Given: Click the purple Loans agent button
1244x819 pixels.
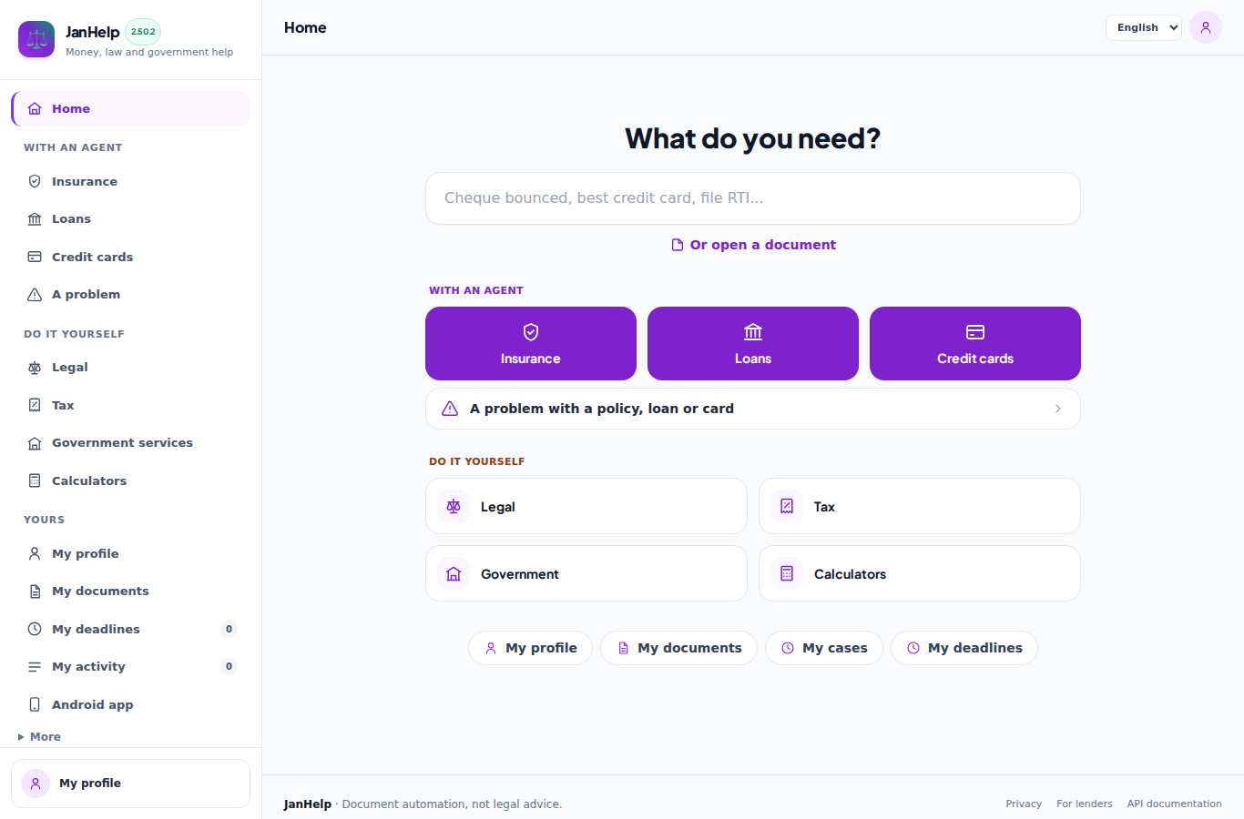Looking at the screenshot, I should pyautogui.click(x=753, y=343).
